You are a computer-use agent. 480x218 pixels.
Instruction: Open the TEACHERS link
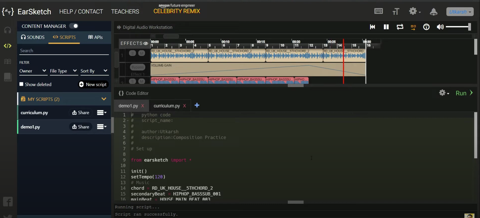(x=125, y=12)
